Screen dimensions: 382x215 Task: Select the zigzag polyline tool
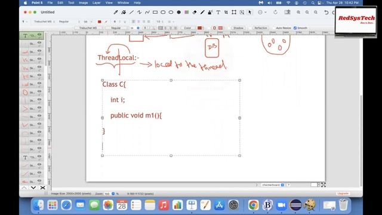pos(139,12)
